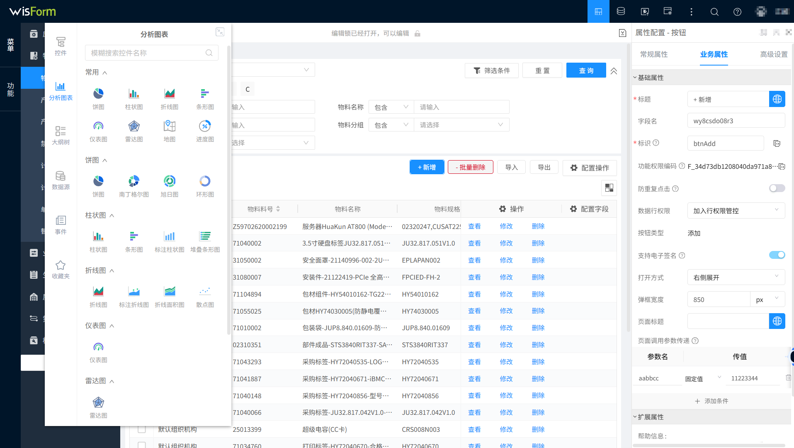Screen dimensions: 794x448
Task: Click the 筛选条件 button
Action: point(492,71)
